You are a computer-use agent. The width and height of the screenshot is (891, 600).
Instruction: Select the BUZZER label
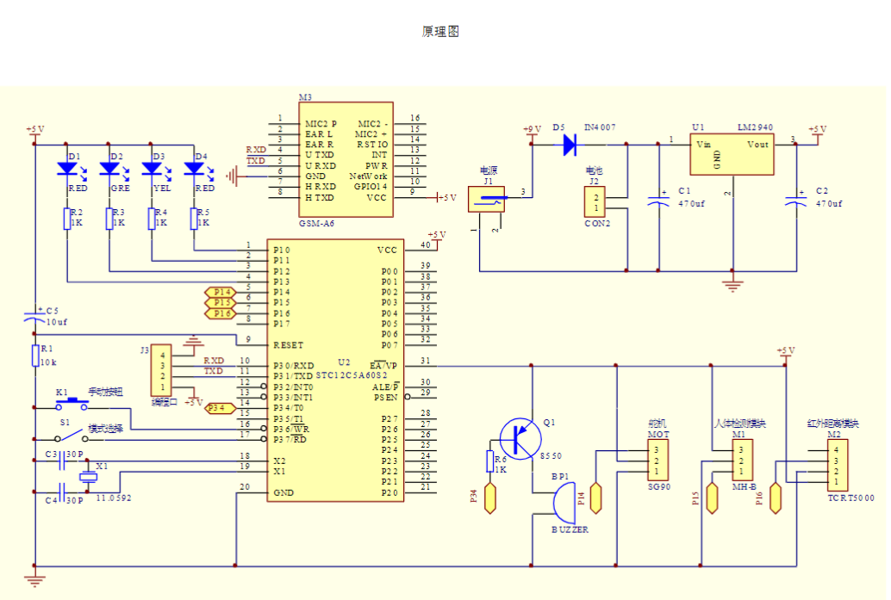570,529
